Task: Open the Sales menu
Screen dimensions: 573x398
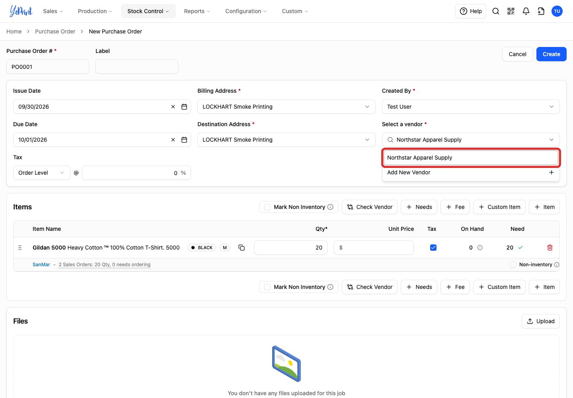Action: coord(53,11)
